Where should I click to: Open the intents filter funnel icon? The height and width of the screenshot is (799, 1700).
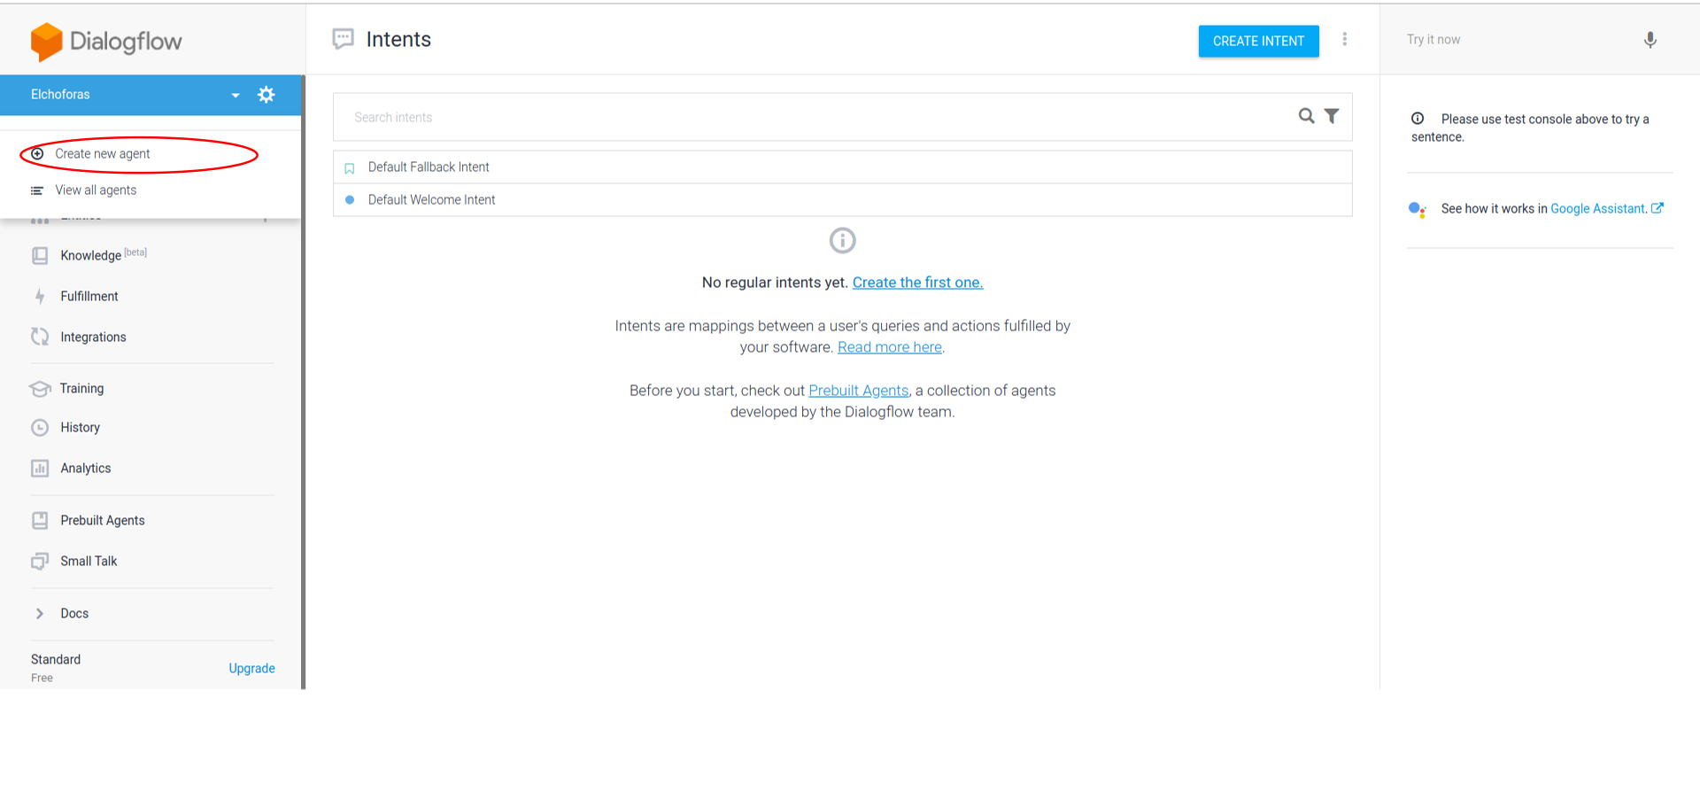click(1332, 116)
